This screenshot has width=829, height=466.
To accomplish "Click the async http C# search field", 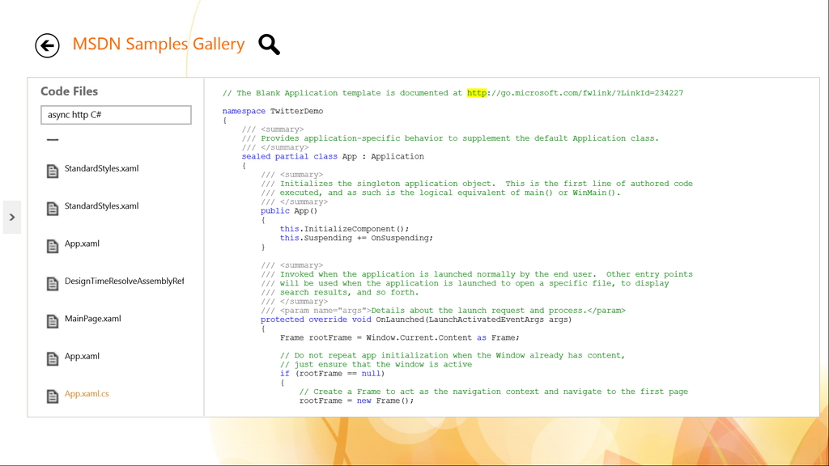I will 116,115.
